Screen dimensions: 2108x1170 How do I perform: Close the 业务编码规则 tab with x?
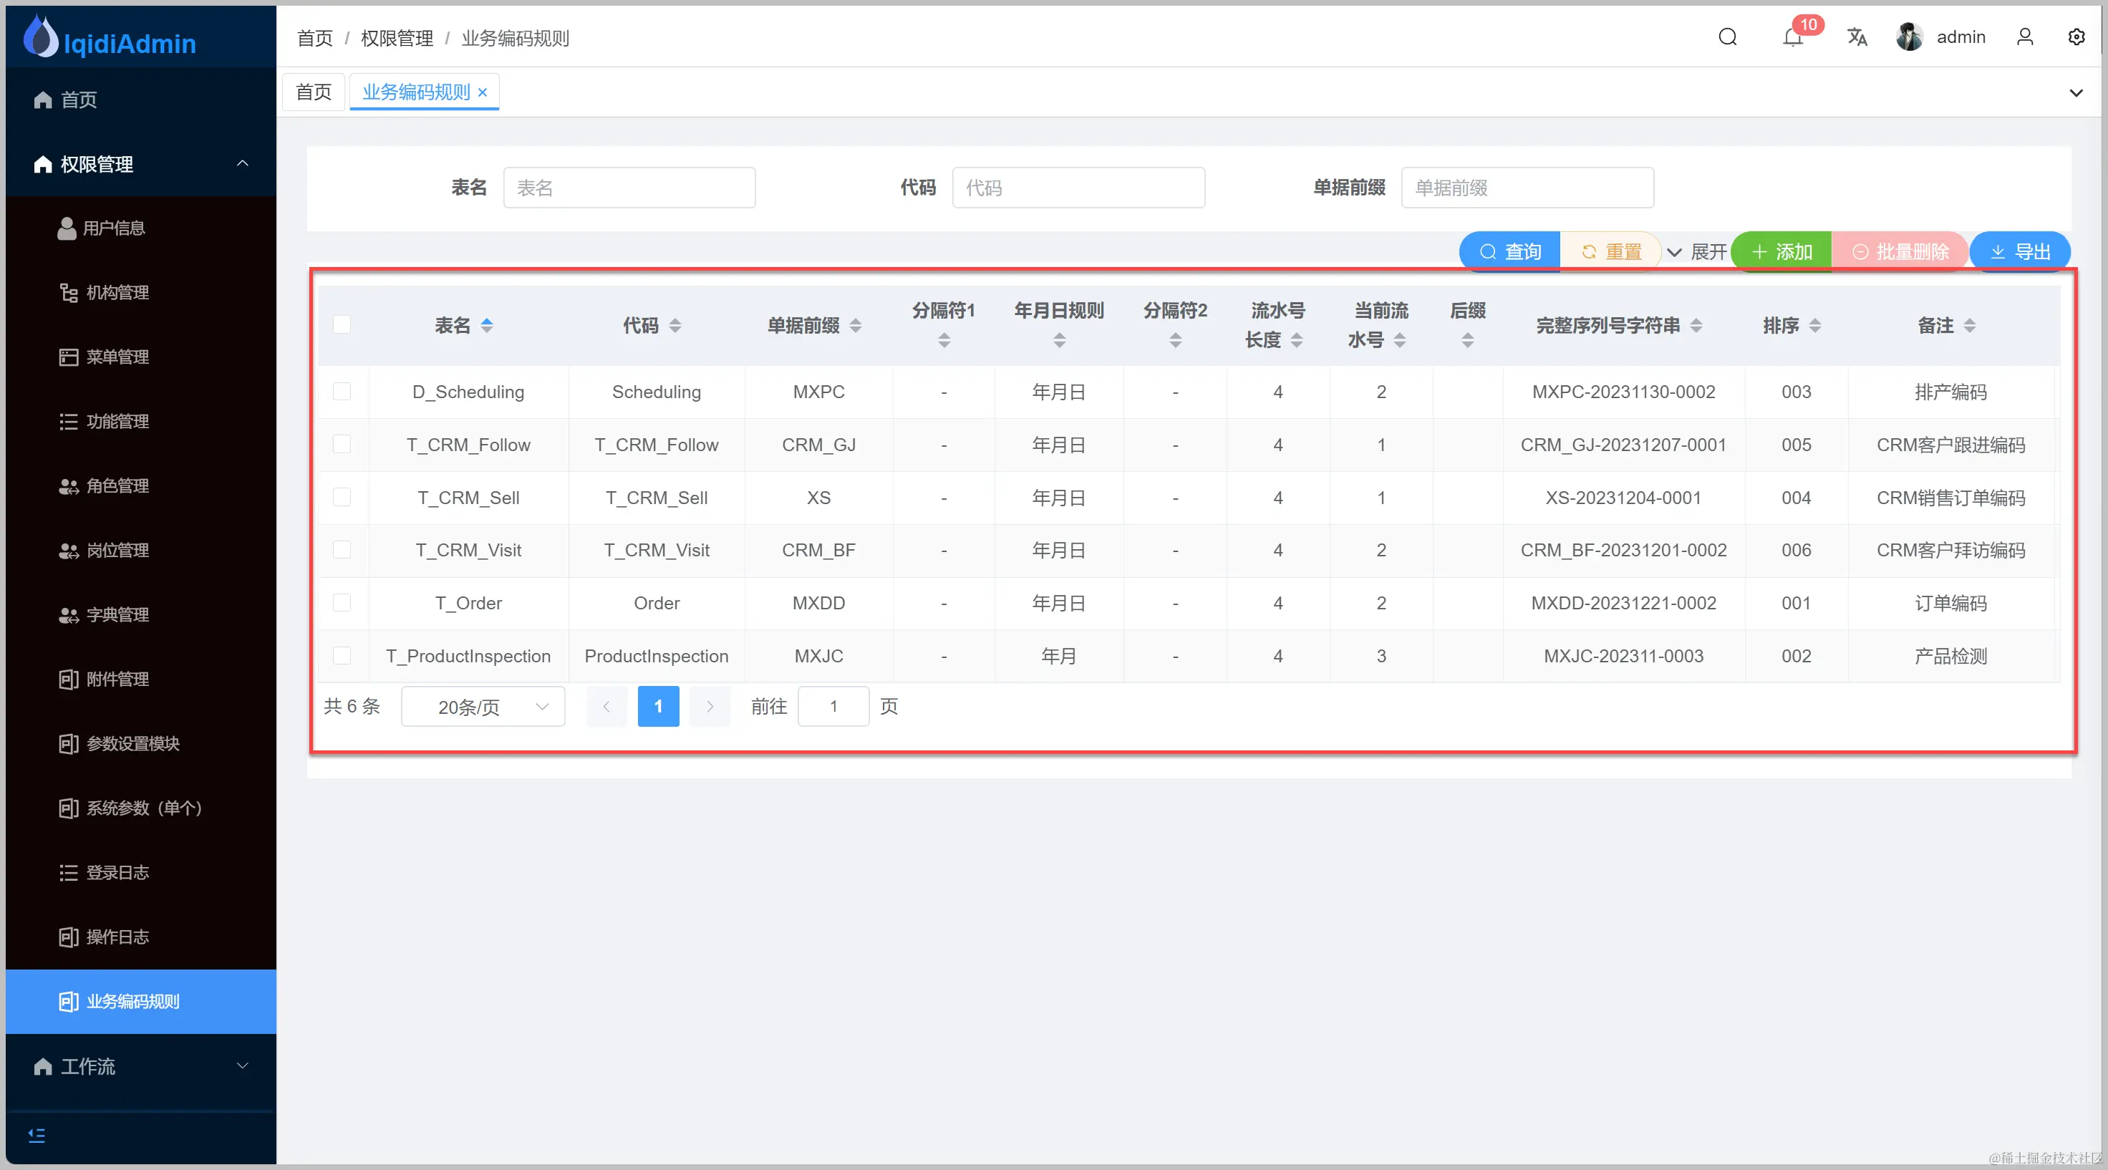pyautogui.click(x=483, y=92)
